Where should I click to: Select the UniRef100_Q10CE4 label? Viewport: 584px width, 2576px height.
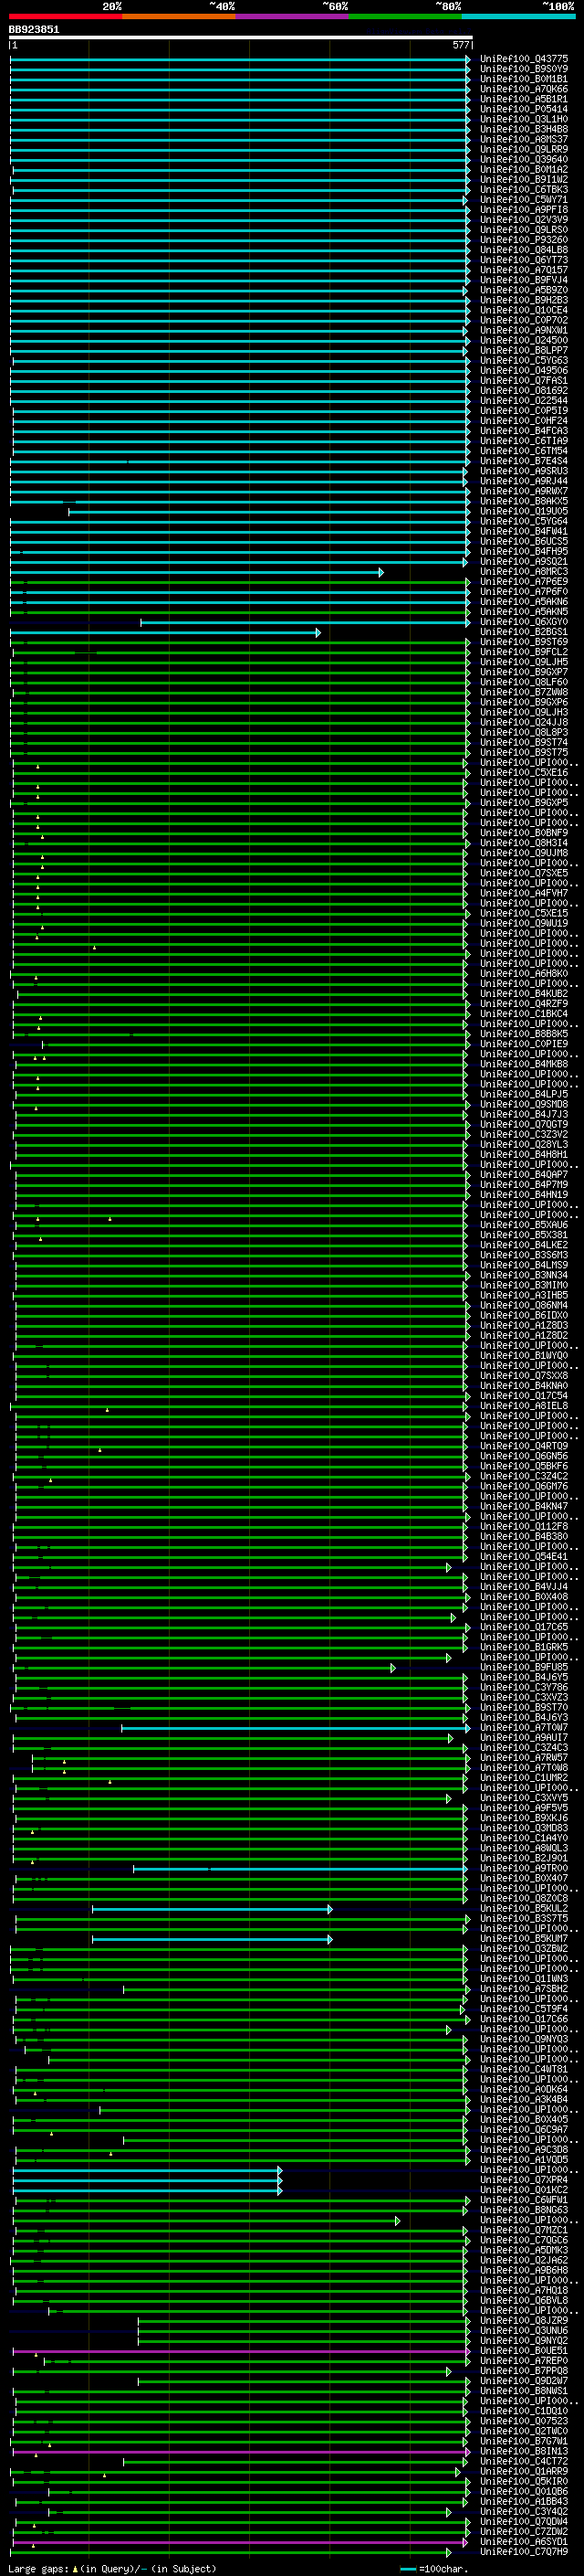(523, 310)
